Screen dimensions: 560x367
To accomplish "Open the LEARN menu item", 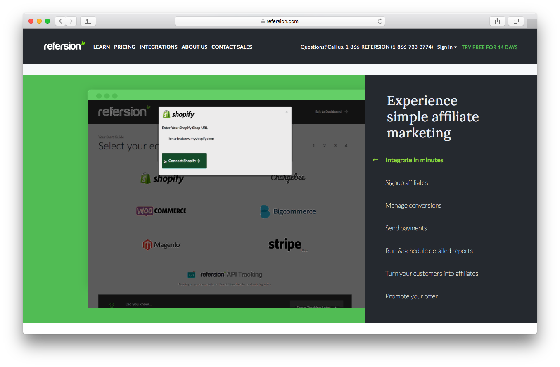I will coord(102,47).
